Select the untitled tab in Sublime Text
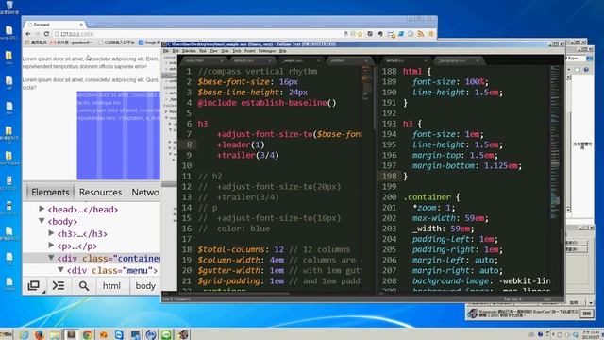This screenshot has width=604, height=340. (349, 60)
